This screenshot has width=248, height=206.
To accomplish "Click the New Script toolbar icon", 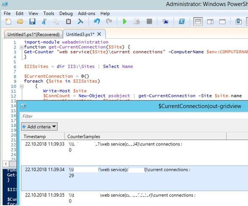I will [8, 21].
